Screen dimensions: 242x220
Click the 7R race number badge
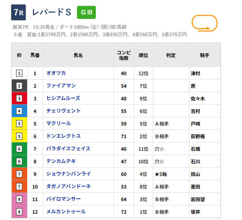pyautogui.click(x=18, y=13)
